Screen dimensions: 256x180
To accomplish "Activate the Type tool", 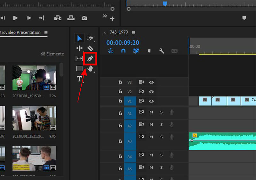I will coord(79,79).
